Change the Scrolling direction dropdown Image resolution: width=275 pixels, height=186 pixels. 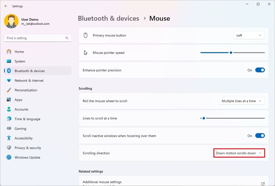coord(239,153)
